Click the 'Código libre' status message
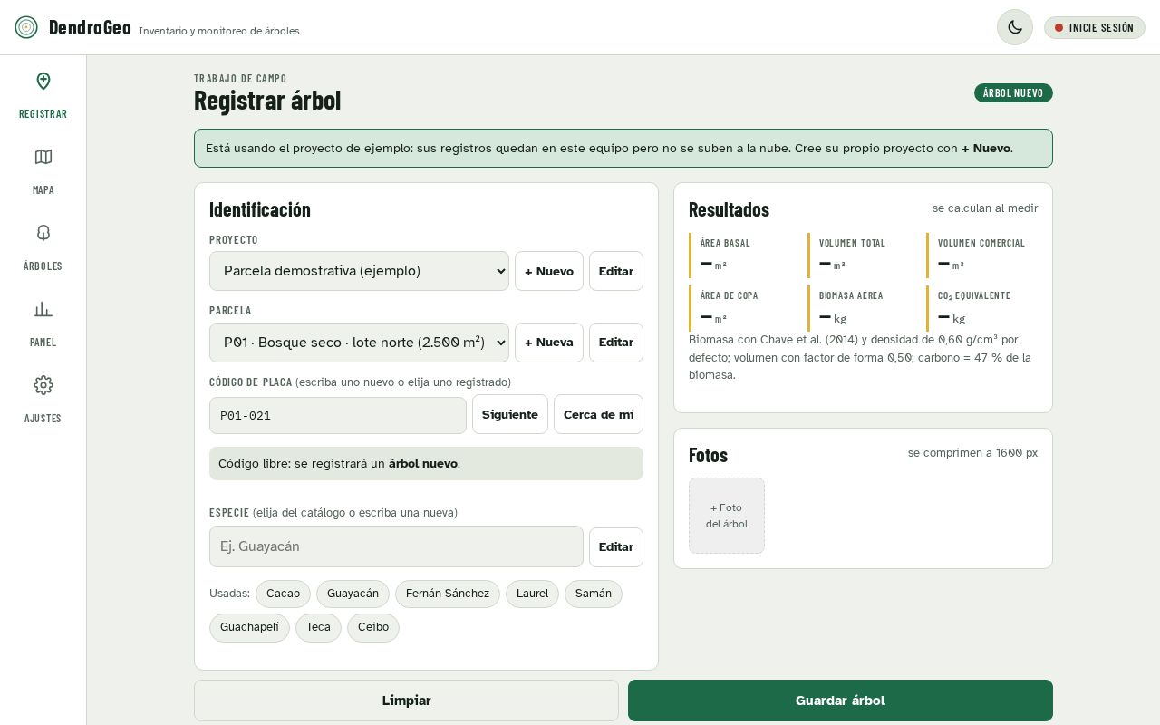This screenshot has height=725, width=1160. pos(426,463)
